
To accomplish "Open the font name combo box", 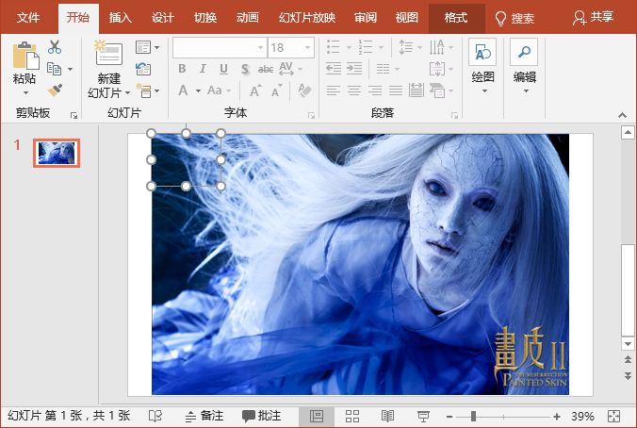I will (220, 47).
